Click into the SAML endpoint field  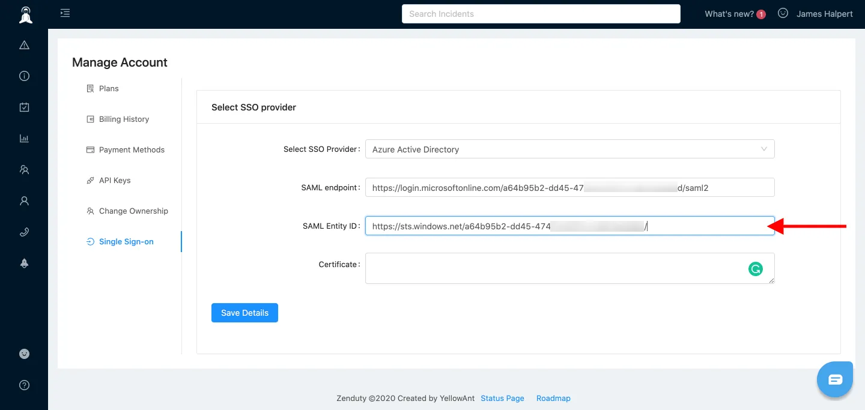pyautogui.click(x=569, y=187)
